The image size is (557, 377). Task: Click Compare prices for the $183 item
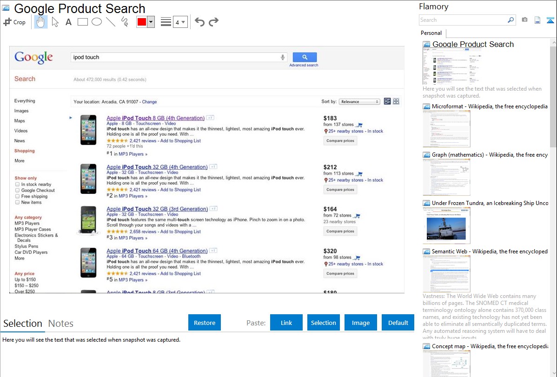pyautogui.click(x=340, y=141)
